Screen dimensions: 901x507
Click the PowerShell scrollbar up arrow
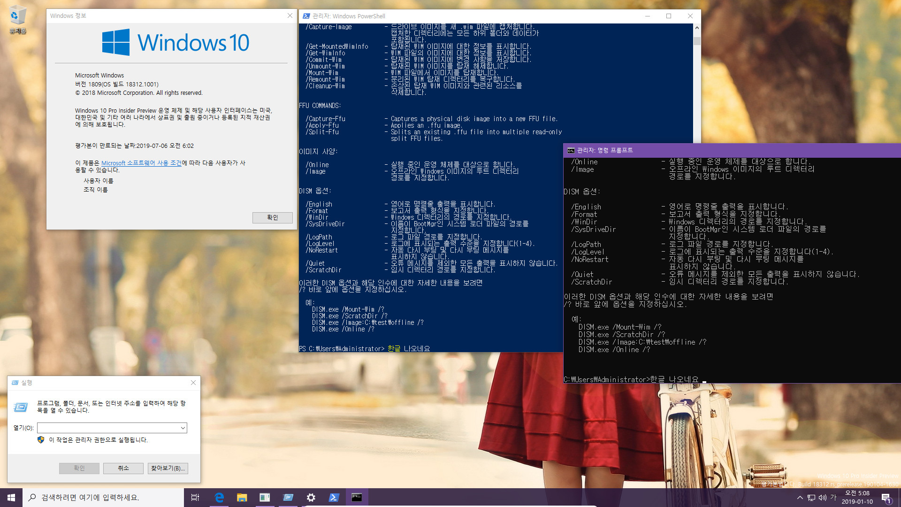697,28
